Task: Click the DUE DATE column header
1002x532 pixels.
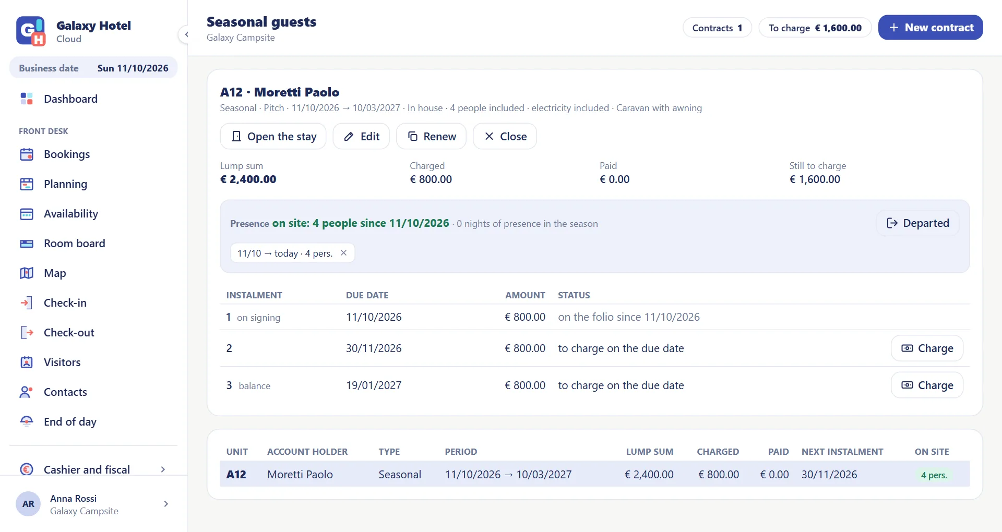Action: pyautogui.click(x=367, y=295)
